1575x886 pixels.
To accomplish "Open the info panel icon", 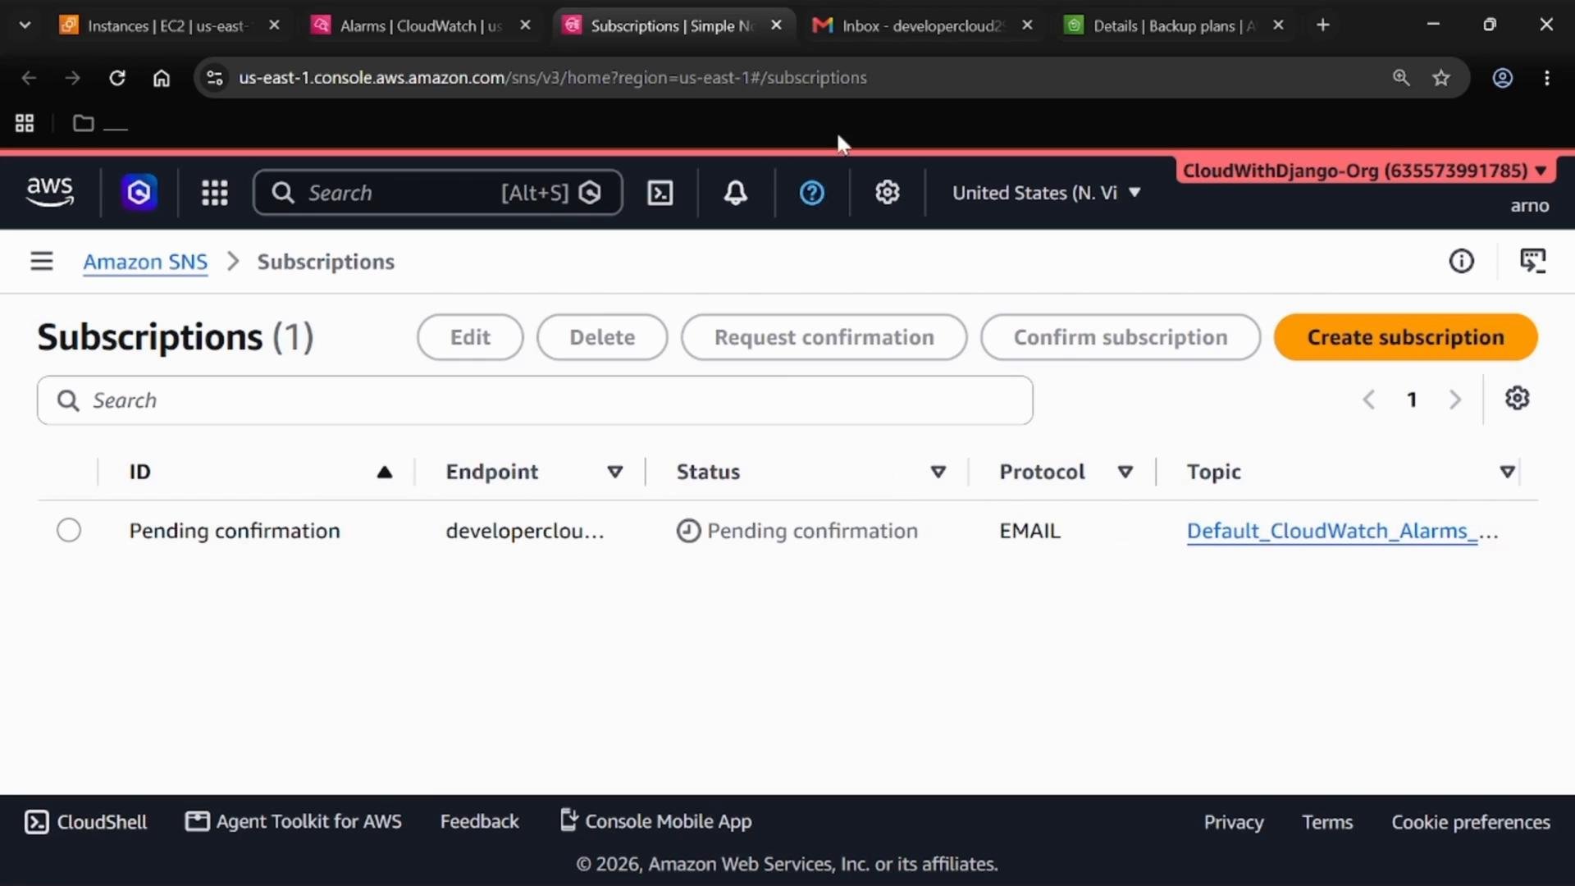I will (1462, 261).
